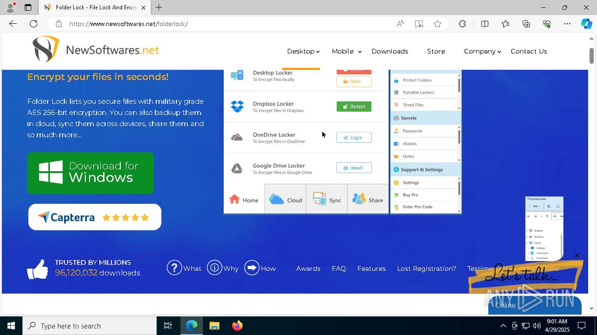This screenshot has width=597, height=335.
Task: Click NewSoftwares.net logo
Action: pyautogui.click(x=96, y=49)
